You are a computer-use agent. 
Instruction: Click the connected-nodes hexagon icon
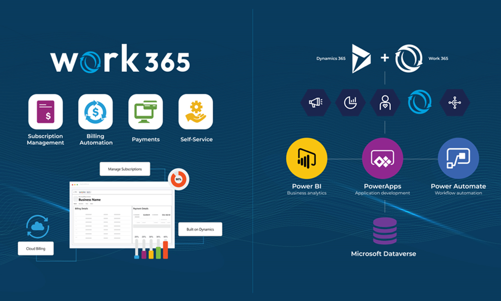[x=455, y=103]
